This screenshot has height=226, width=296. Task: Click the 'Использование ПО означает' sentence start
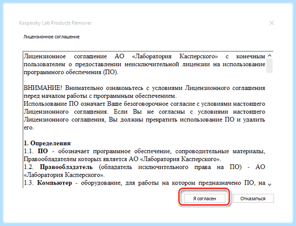click(x=64, y=104)
